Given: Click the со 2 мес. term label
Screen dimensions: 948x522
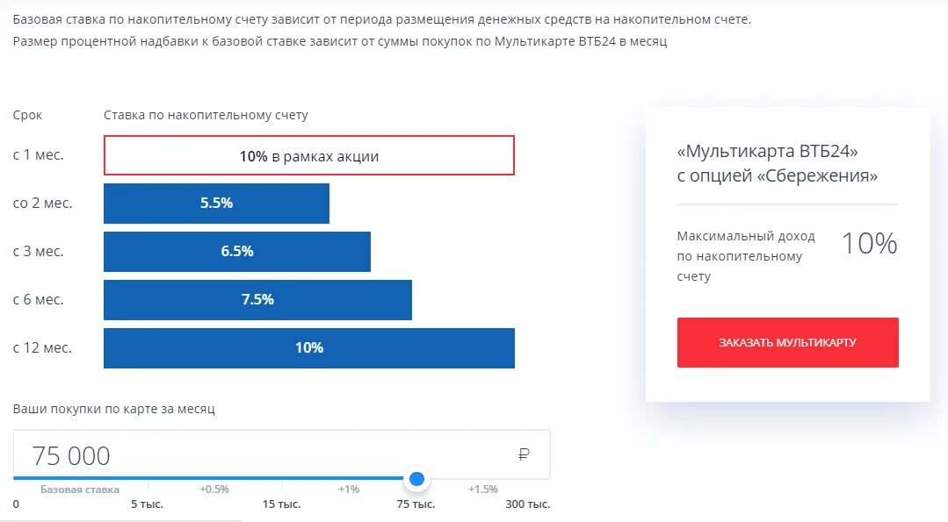Looking at the screenshot, I should click(x=42, y=204).
